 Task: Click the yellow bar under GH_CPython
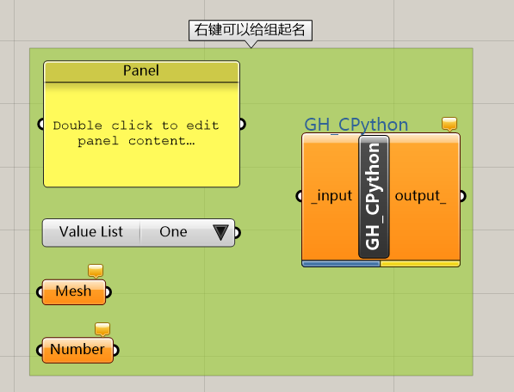(420, 264)
